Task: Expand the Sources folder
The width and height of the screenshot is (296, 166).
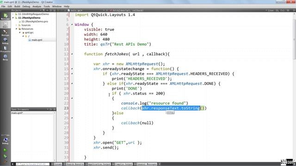Action: pyautogui.click(x=17, y=25)
